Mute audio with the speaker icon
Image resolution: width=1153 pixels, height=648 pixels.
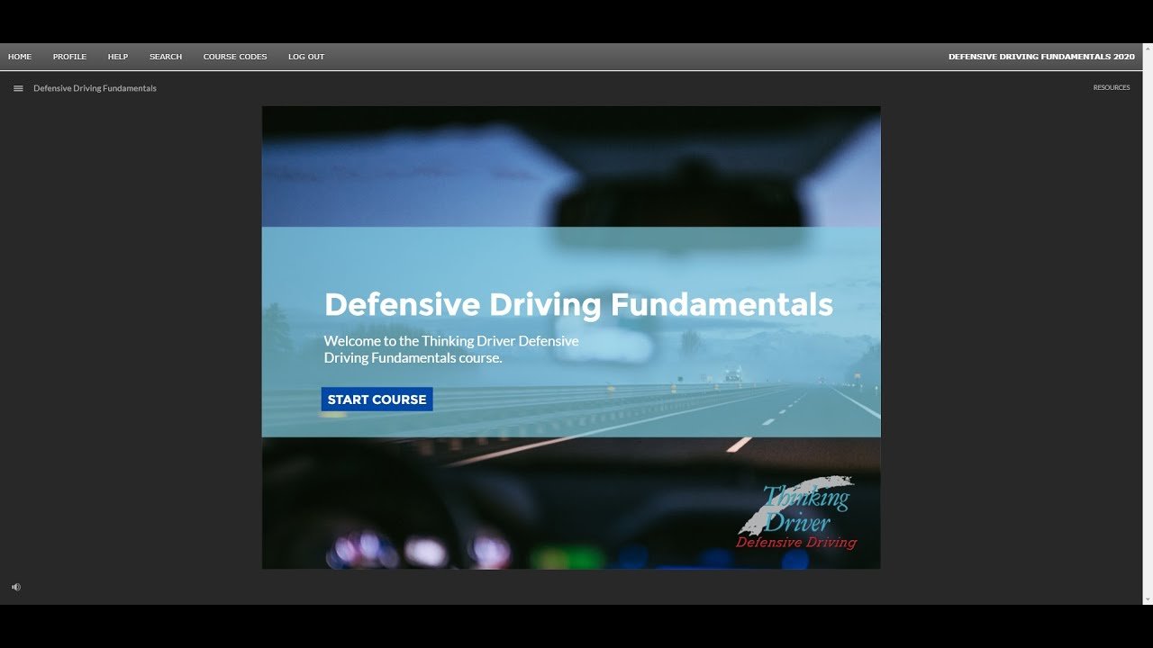click(x=16, y=587)
